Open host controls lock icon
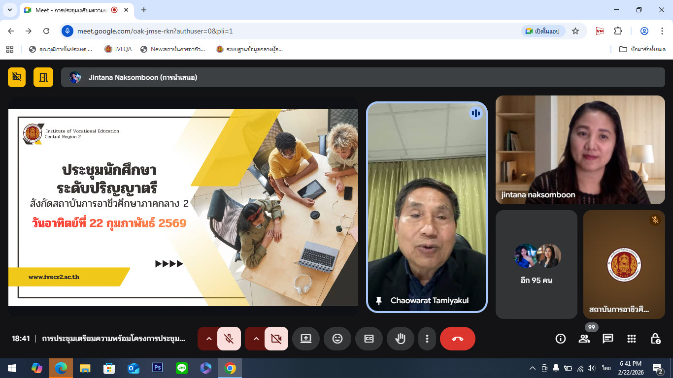673x378 pixels. tap(655, 339)
